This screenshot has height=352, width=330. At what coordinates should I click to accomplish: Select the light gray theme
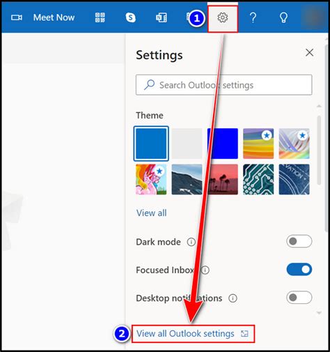[187, 144]
